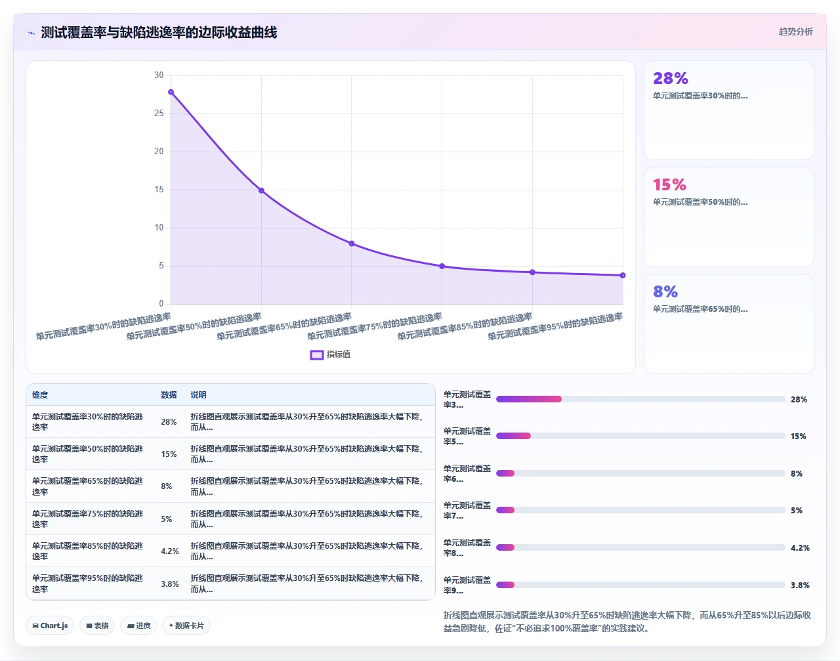Click the 3.8% progress bar
The height and width of the screenshot is (661, 840).
(x=640, y=585)
